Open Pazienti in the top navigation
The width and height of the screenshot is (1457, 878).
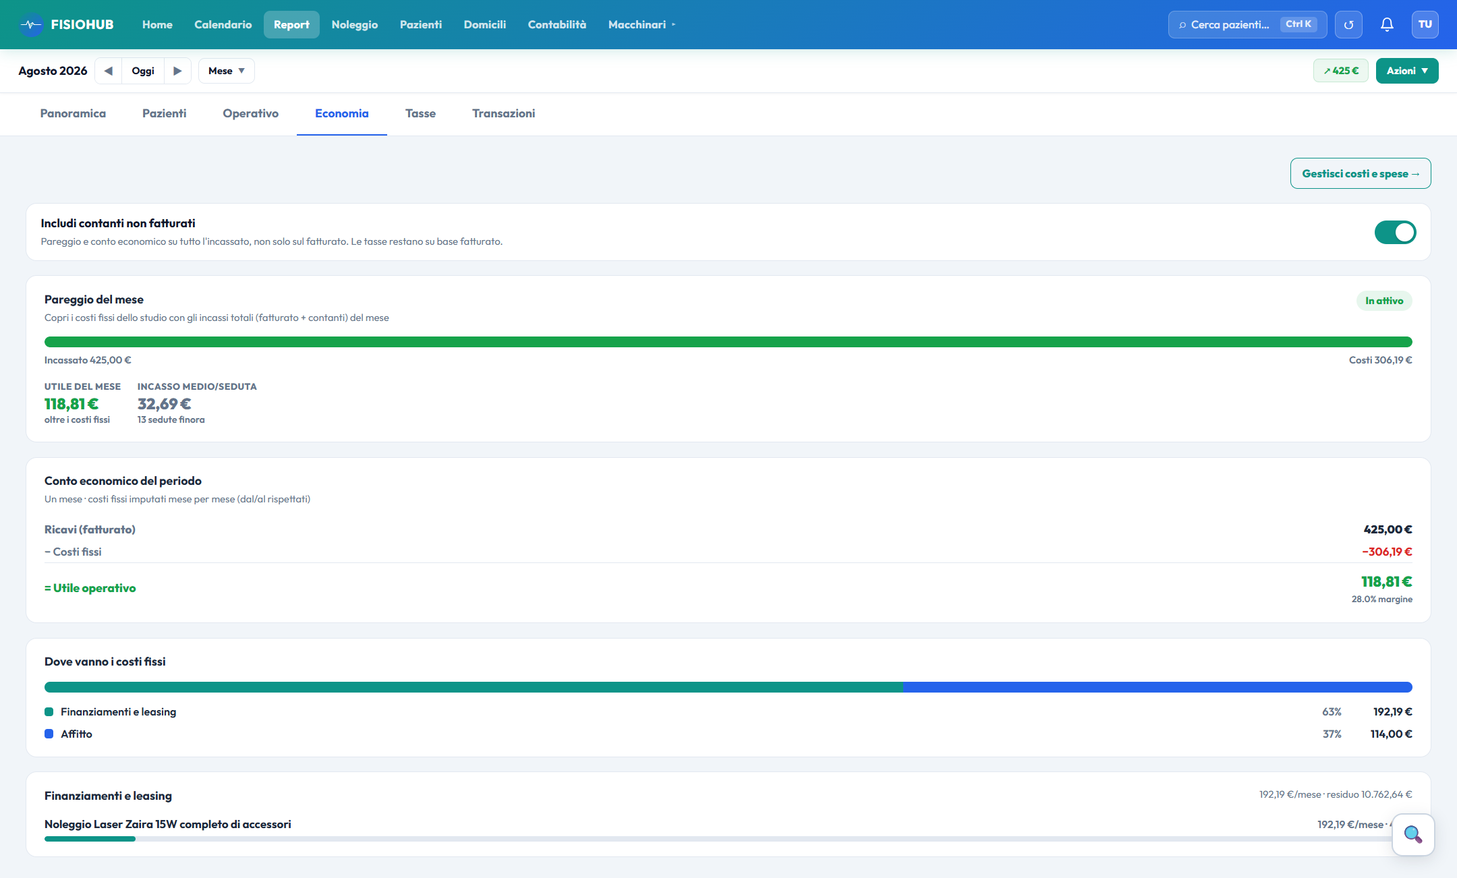pyautogui.click(x=421, y=25)
